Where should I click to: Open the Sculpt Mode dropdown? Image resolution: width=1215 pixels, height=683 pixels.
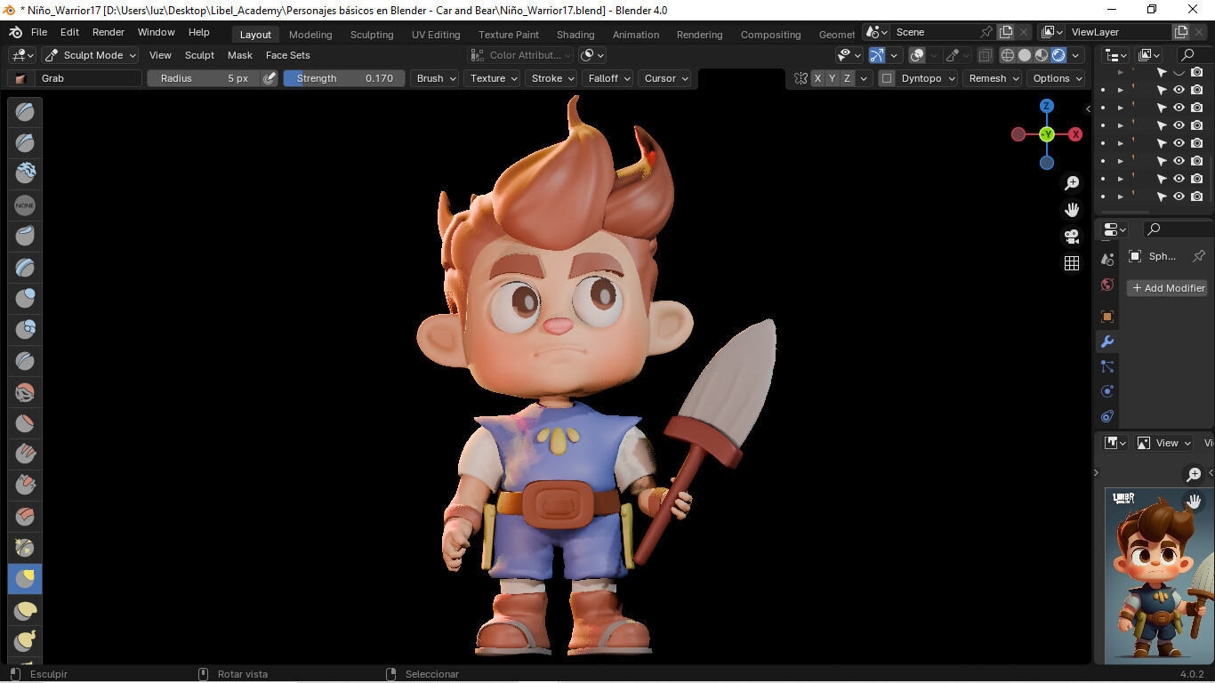pyautogui.click(x=90, y=55)
